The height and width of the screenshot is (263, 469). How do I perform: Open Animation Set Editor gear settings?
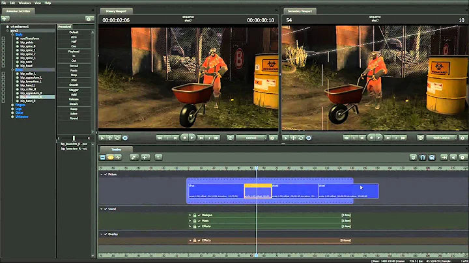coord(89,19)
